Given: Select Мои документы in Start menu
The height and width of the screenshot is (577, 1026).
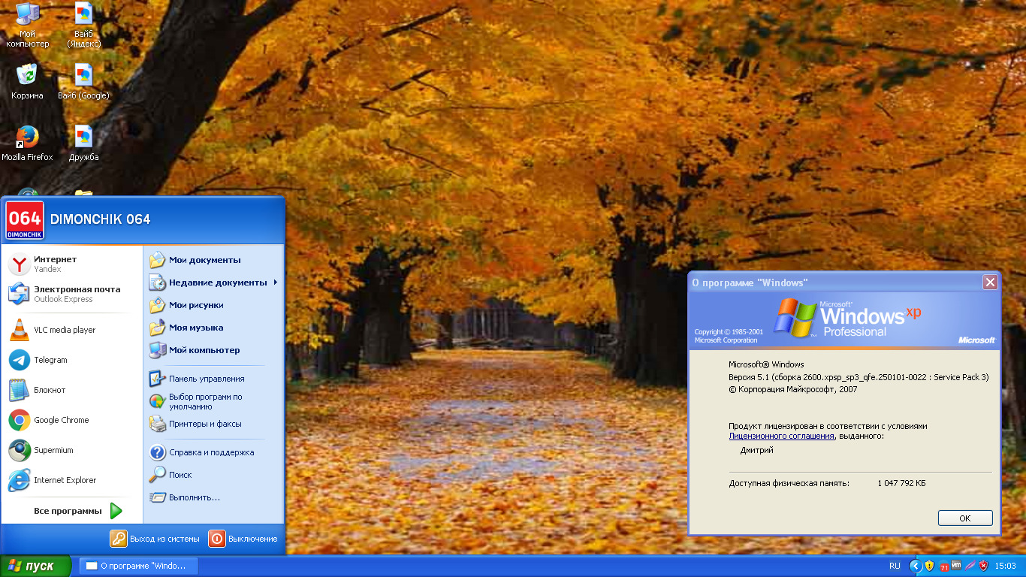Looking at the screenshot, I should tap(204, 260).
